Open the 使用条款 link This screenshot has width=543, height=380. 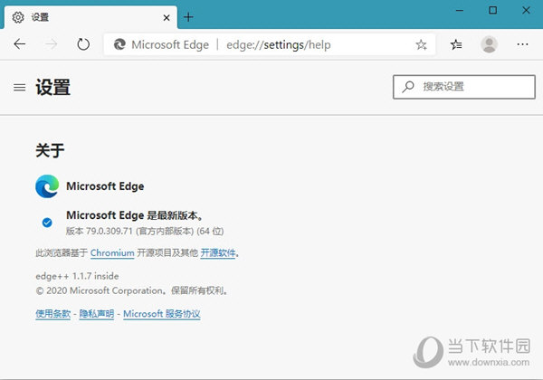pos(53,314)
